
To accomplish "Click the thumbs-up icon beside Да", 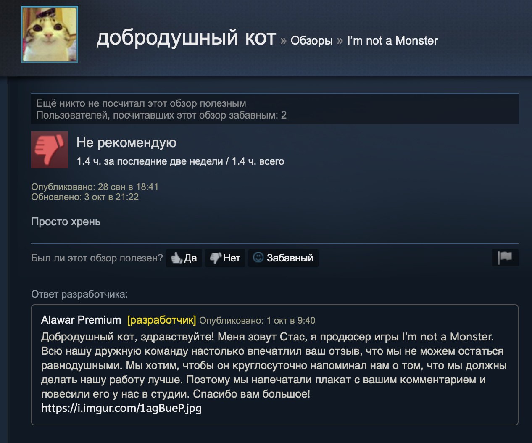I will tap(176, 258).
